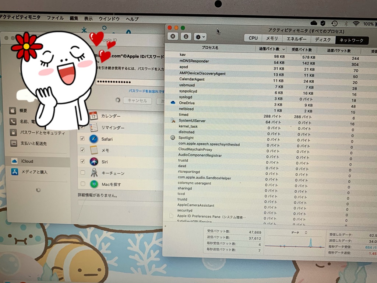
Task: Open process info (i) toolbar button
Action: point(186,36)
